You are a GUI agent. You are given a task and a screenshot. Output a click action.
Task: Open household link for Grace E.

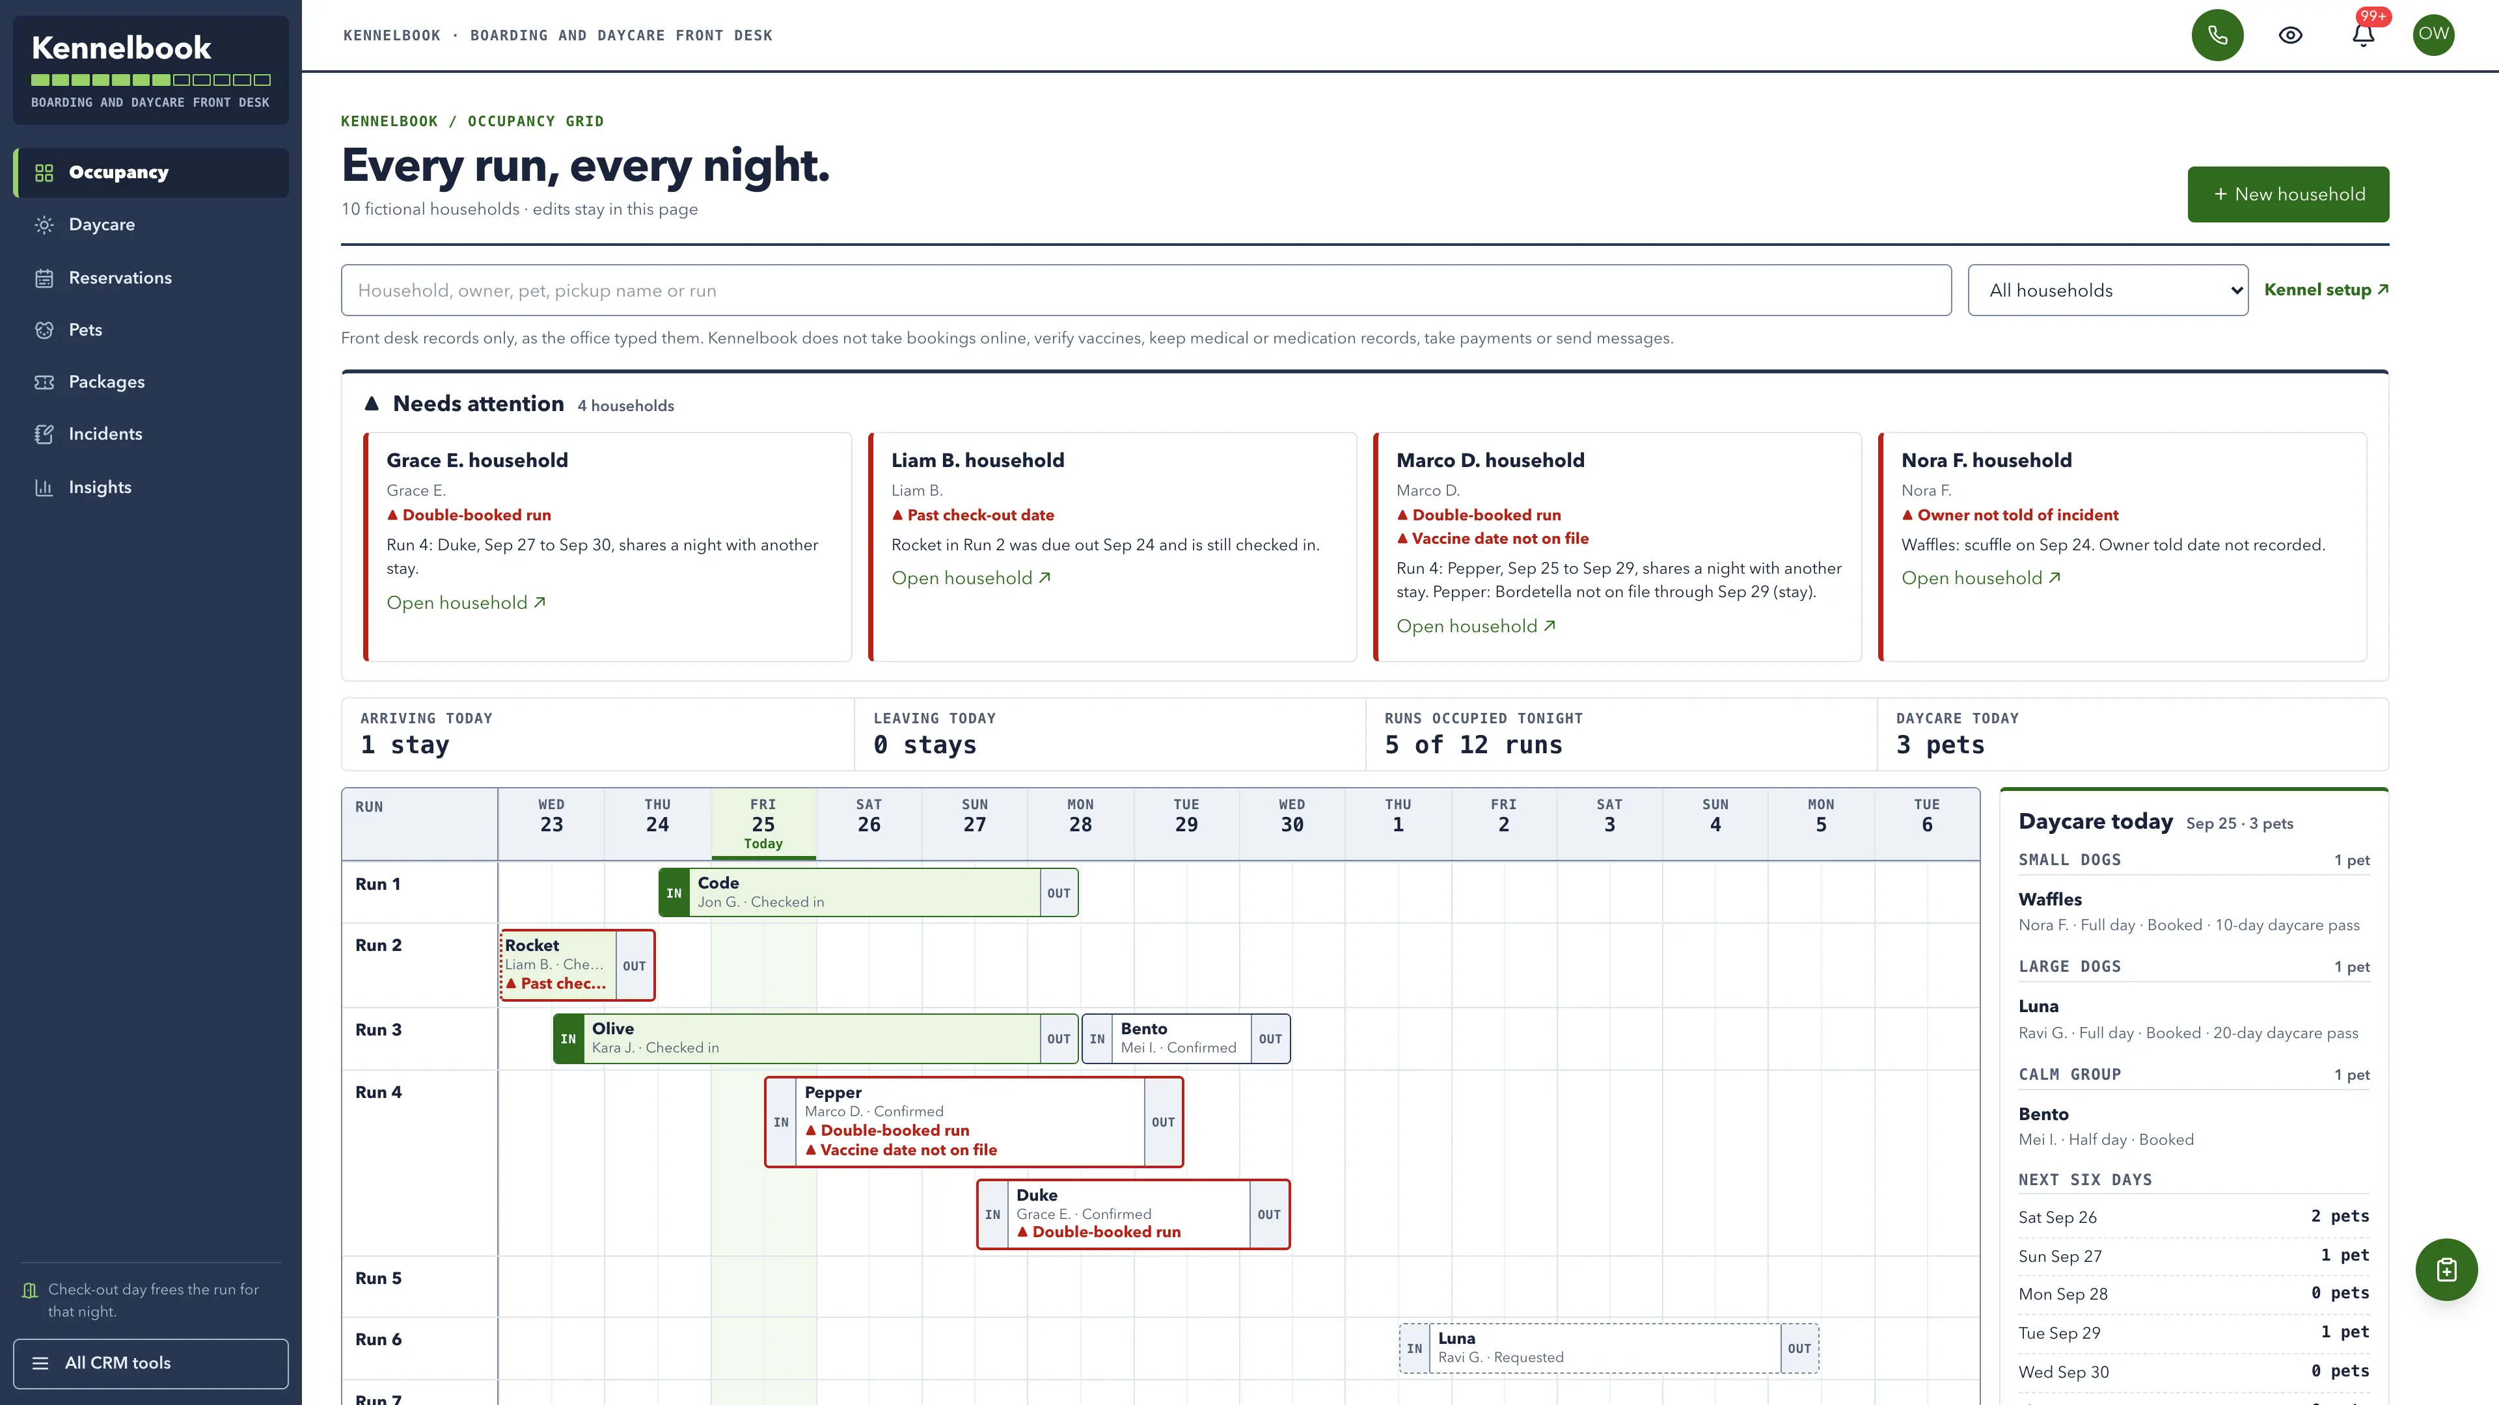point(466,603)
